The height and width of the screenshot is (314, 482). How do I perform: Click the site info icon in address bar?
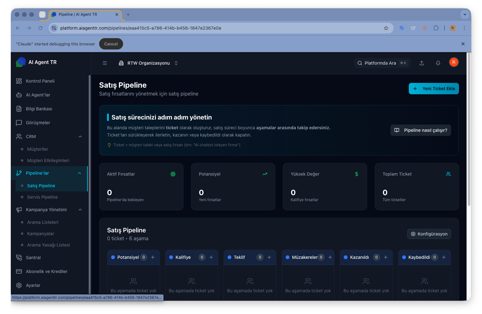tap(54, 28)
